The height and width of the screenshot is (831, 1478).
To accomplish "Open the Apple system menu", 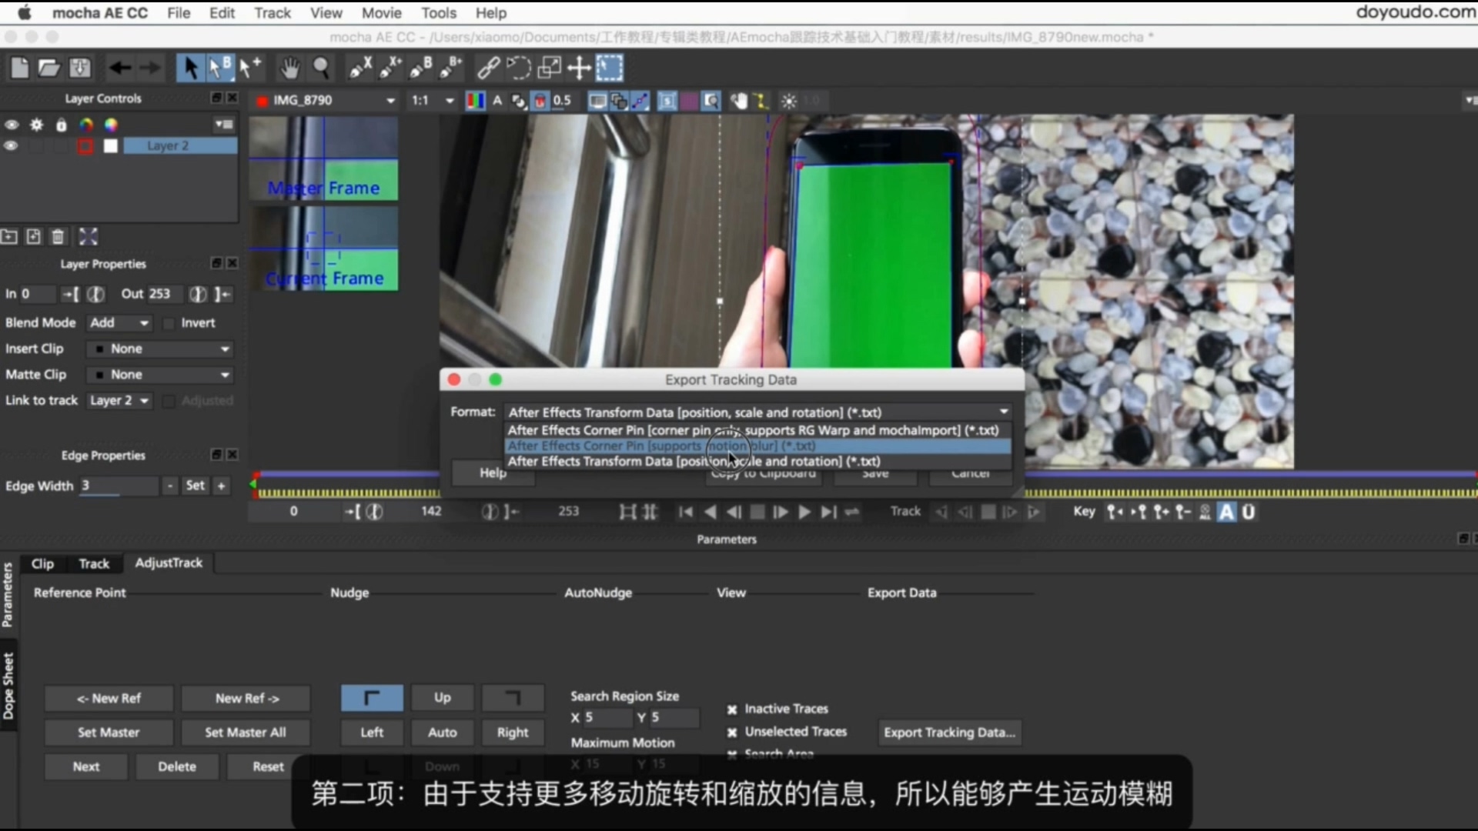I will (25, 13).
